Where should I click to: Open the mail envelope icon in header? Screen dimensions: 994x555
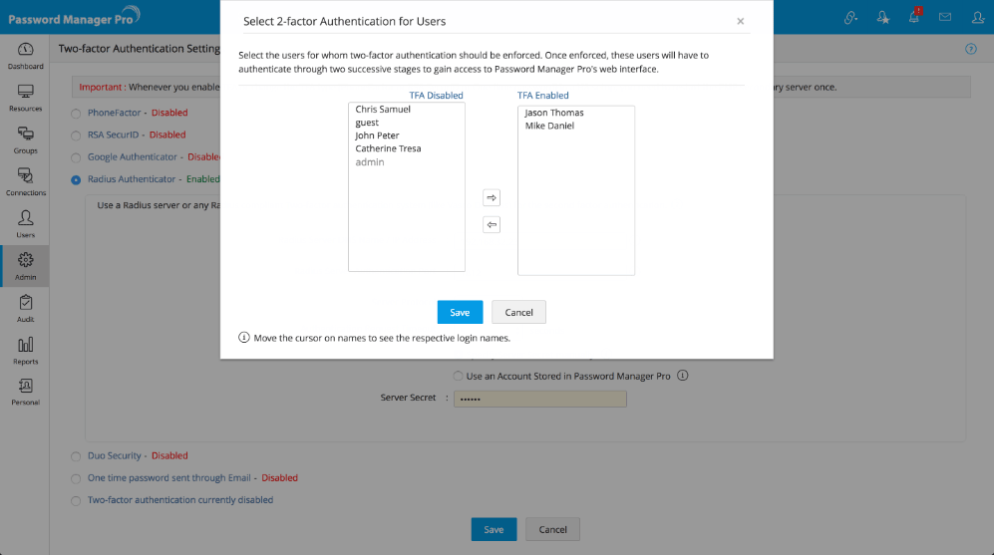tap(944, 17)
